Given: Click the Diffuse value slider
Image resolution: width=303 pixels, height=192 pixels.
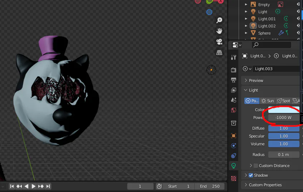Looking at the screenshot, I should click(284, 128).
